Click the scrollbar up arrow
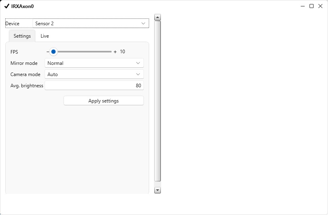Image resolution: width=328 pixels, height=215 pixels. pyautogui.click(x=158, y=17)
